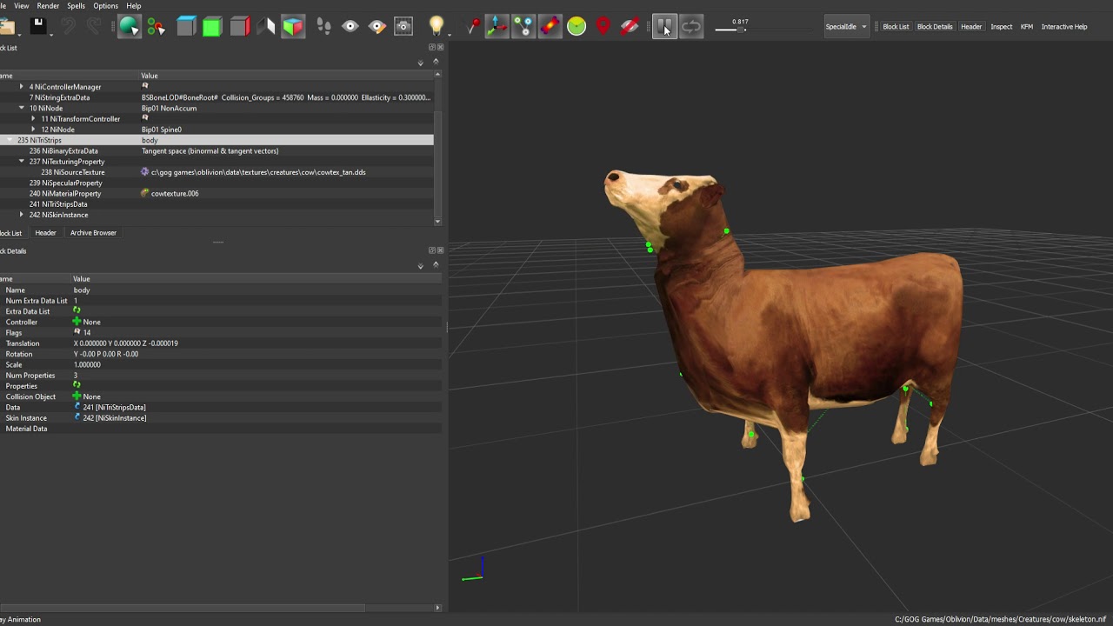Open the SpecialIdle animation dropdown
The height and width of the screenshot is (626, 1113).
[x=847, y=27]
